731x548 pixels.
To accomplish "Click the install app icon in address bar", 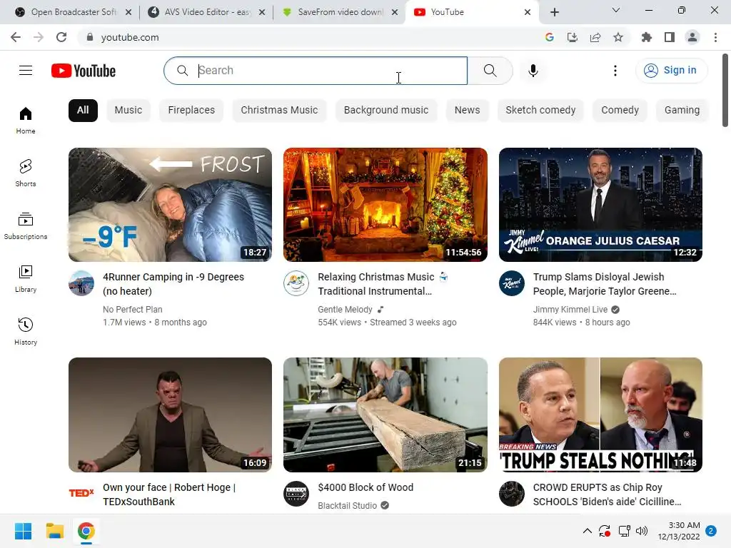I will pyautogui.click(x=573, y=37).
